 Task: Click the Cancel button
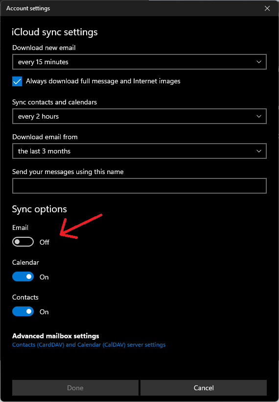204,388
